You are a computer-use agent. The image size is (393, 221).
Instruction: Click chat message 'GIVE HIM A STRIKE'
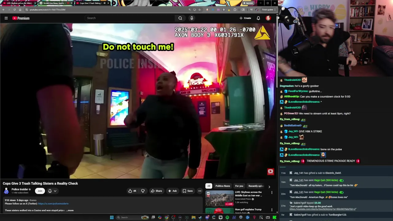tap(310, 131)
